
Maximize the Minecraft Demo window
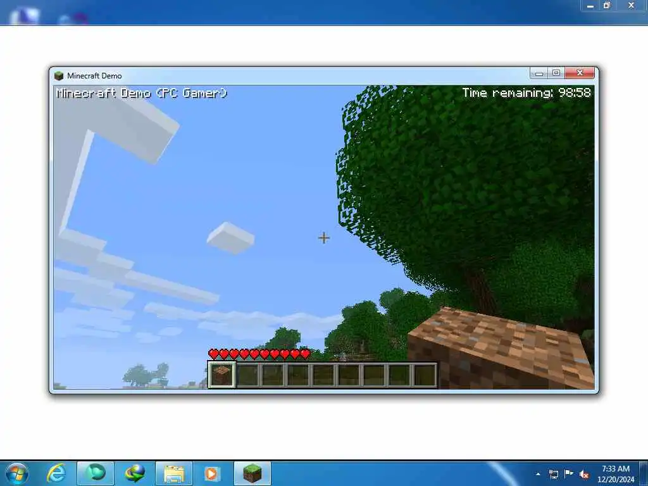coord(556,73)
